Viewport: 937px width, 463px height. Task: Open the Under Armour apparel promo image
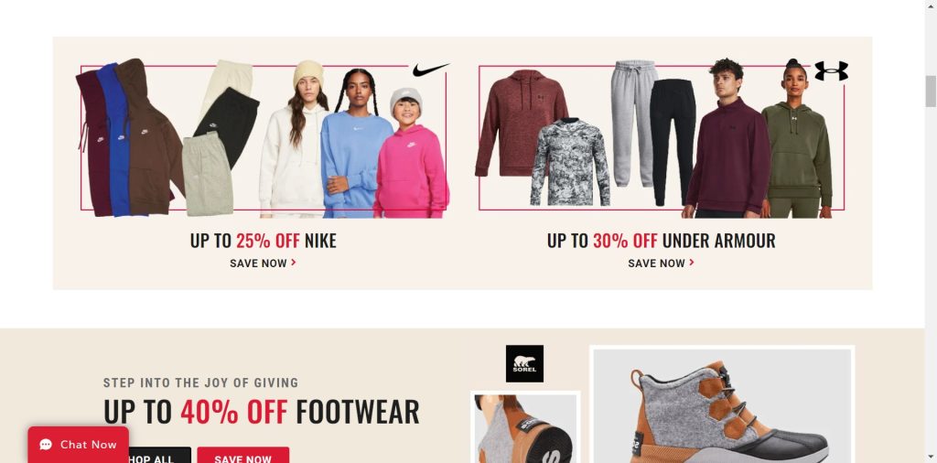tap(662, 138)
